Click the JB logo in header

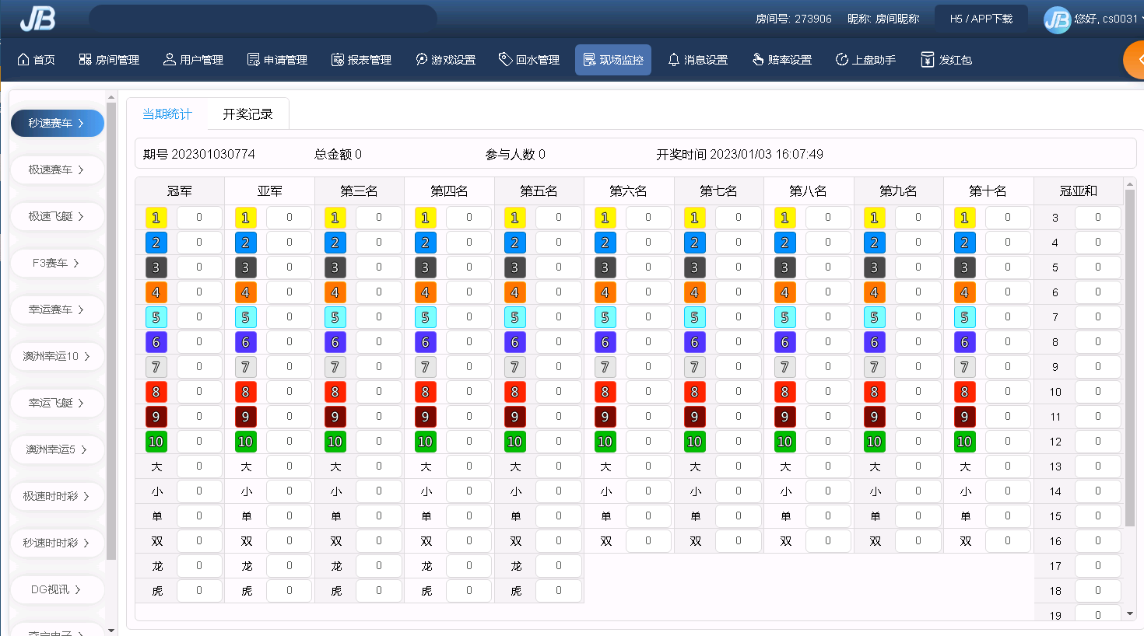pyautogui.click(x=37, y=19)
